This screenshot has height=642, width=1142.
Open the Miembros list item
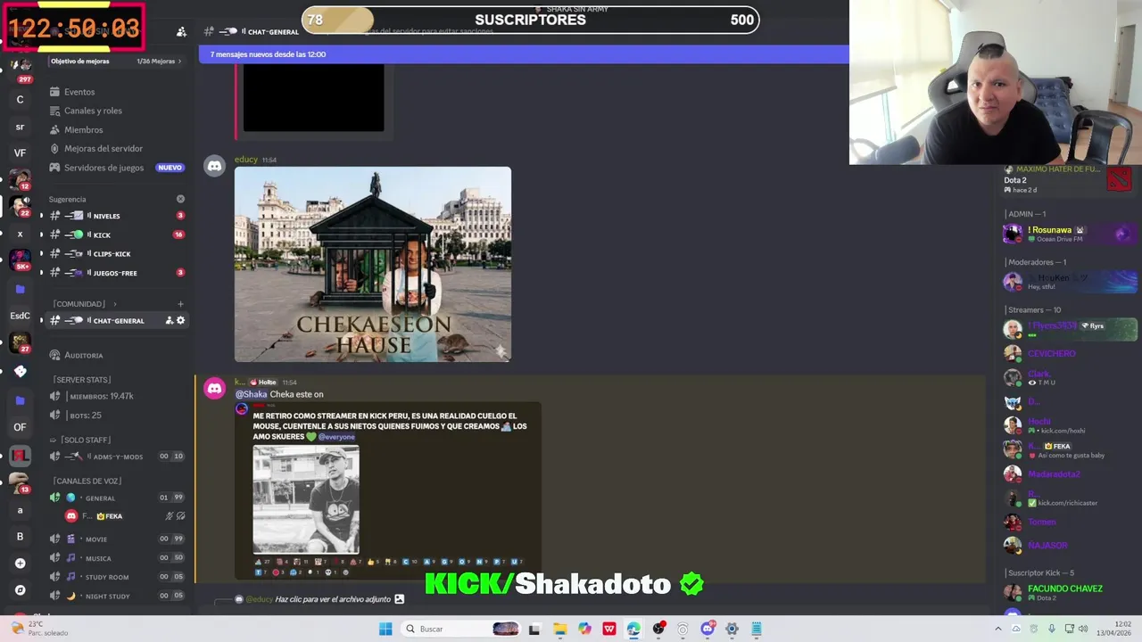pyautogui.click(x=83, y=129)
